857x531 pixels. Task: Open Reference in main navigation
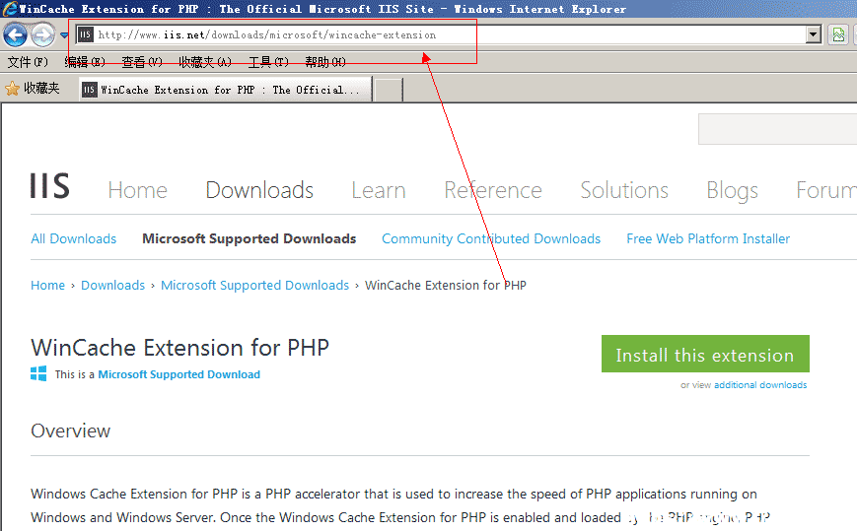[x=493, y=190]
